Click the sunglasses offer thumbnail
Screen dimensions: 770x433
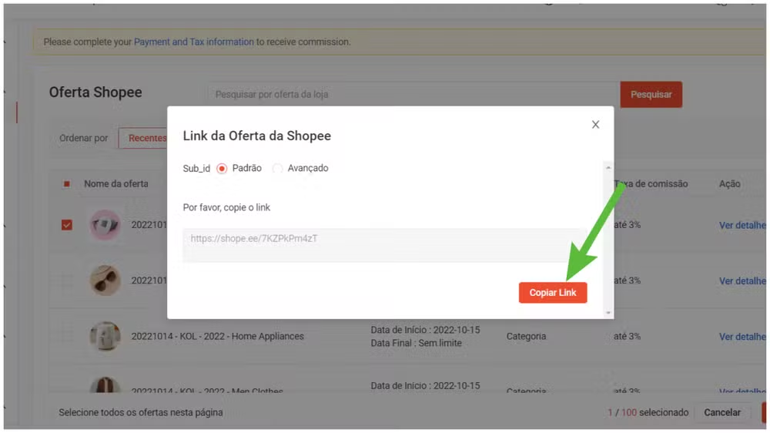coord(105,280)
